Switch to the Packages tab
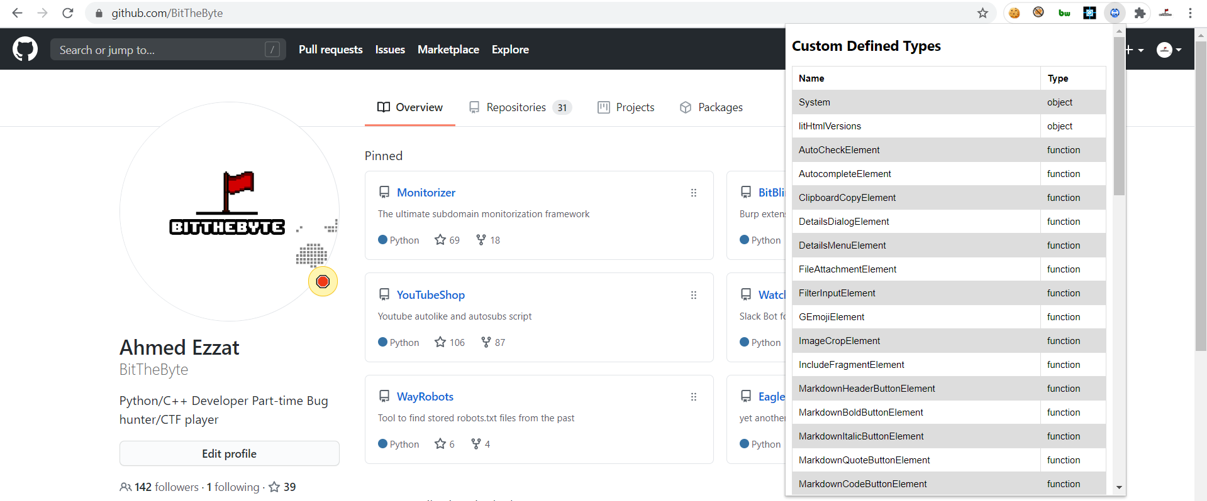The height and width of the screenshot is (501, 1207). [x=711, y=107]
